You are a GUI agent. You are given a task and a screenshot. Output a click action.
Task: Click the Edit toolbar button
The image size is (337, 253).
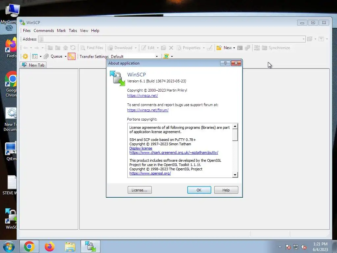click(x=148, y=48)
